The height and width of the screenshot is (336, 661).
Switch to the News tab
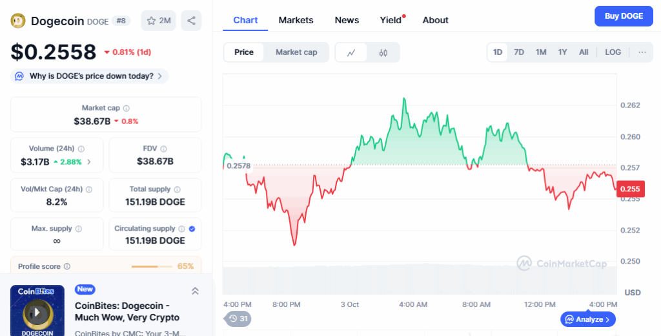(347, 20)
